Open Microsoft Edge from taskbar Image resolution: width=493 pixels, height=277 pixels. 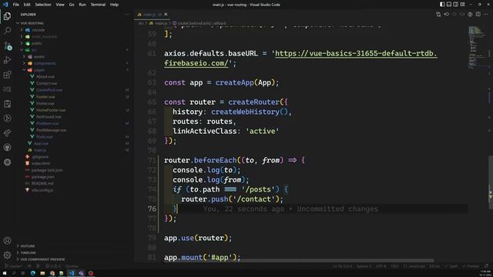pos(32,273)
